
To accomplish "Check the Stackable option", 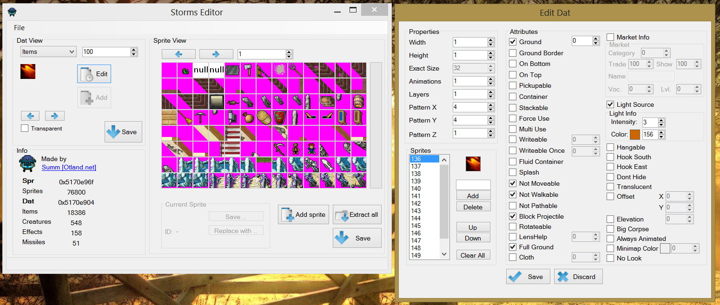I will pos(513,108).
